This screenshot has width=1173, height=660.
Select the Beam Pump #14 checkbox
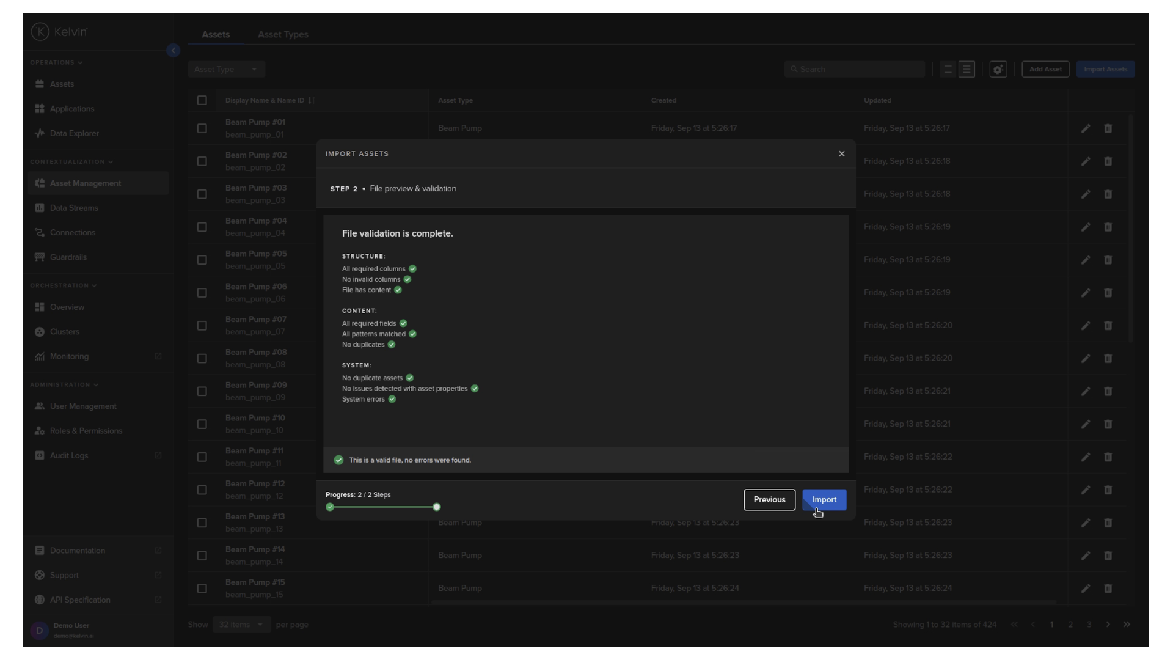coord(202,555)
